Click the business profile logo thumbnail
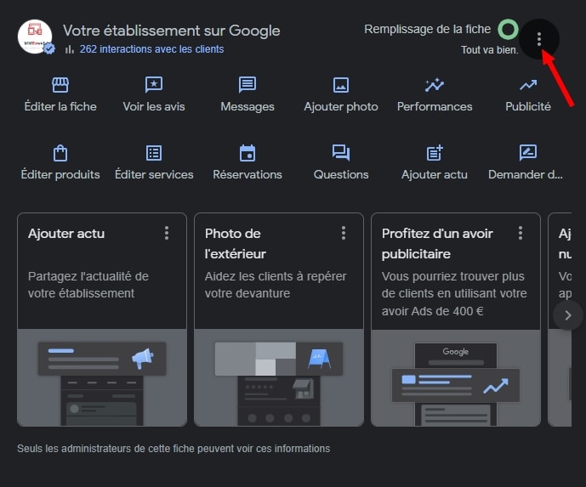 [x=35, y=37]
